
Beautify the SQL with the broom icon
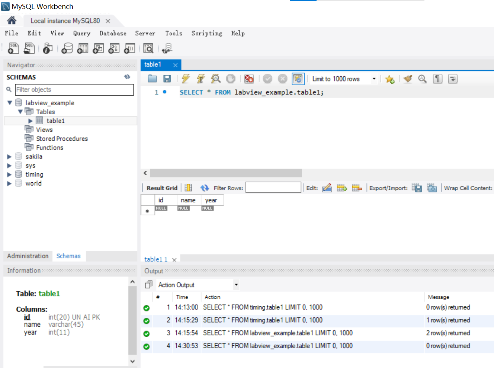click(407, 79)
